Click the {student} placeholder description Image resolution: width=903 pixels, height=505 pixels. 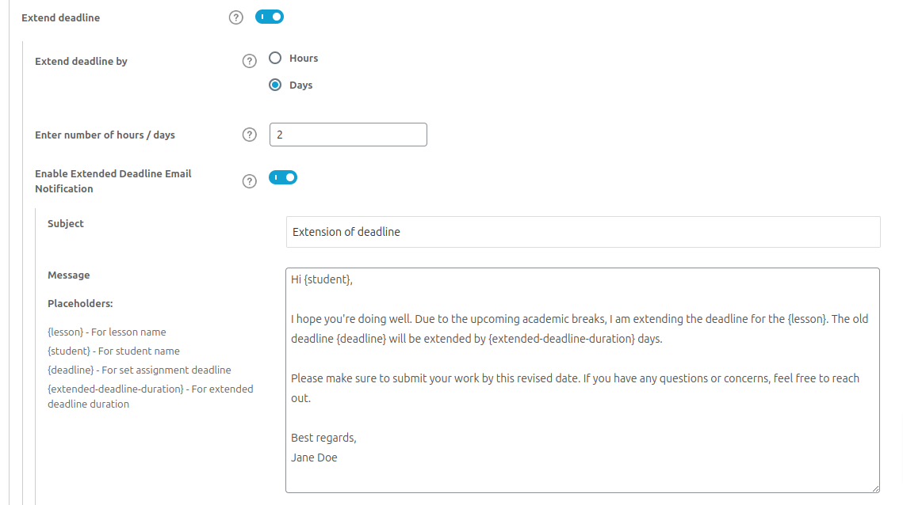113,351
